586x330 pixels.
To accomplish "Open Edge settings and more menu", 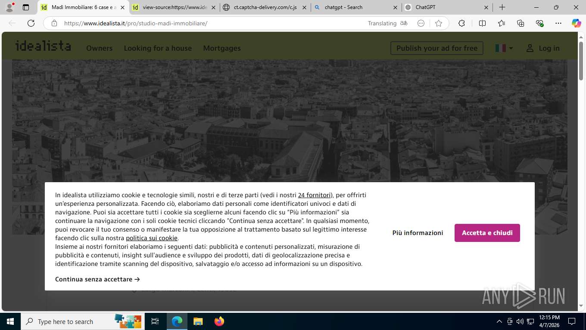I will (x=558, y=23).
